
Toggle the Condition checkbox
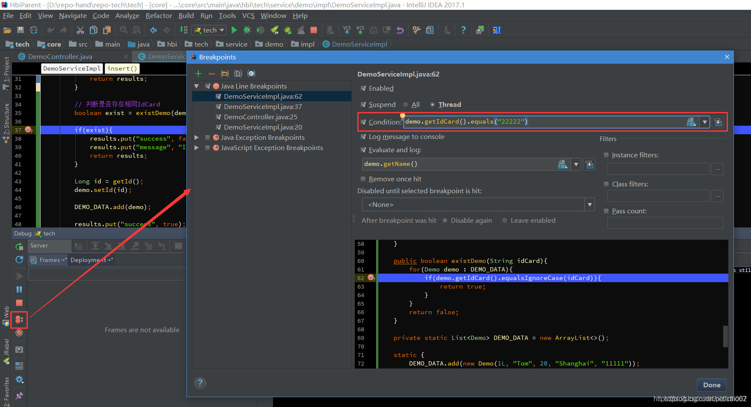click(x=363, y=122)
